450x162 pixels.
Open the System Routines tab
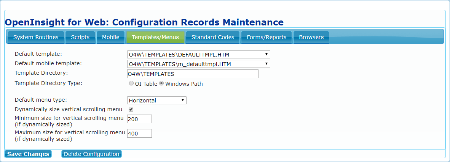(36, 37)
